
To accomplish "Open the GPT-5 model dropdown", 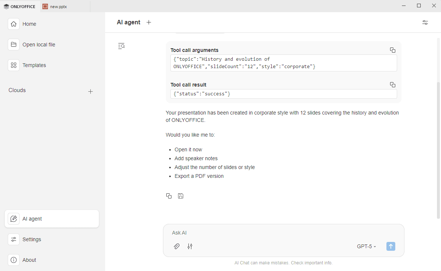I will (x=366, y=246).
